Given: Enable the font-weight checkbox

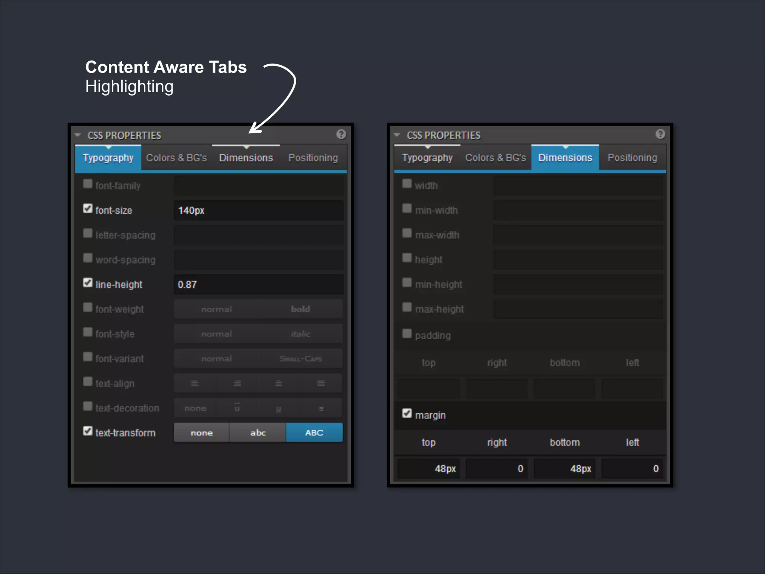Looking at the screenshot, I should click(88, 307).
